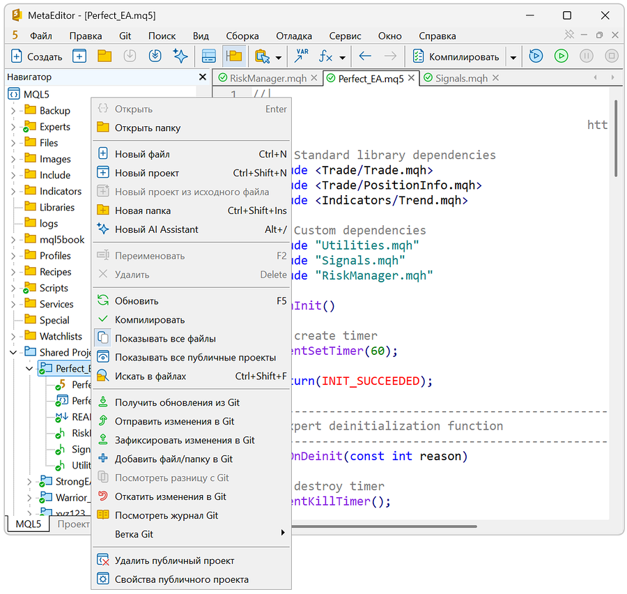Click Отправить изменения в Git
Image resolution: width=627 pixels, height=594 pixels.
(191, 422)
